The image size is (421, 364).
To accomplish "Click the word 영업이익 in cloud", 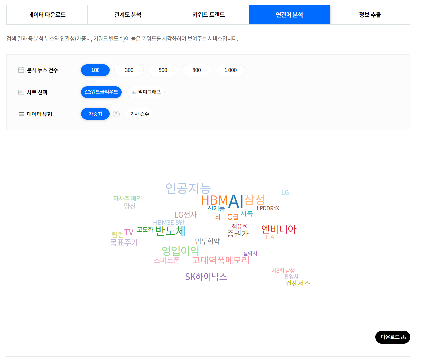I will 180,250.
